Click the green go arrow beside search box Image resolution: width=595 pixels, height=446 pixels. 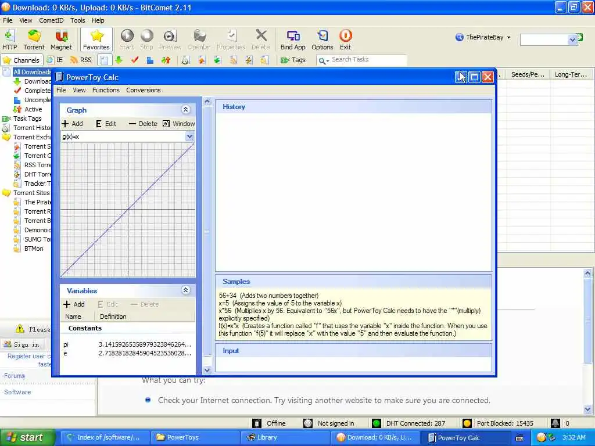click(x=580, y=38)
